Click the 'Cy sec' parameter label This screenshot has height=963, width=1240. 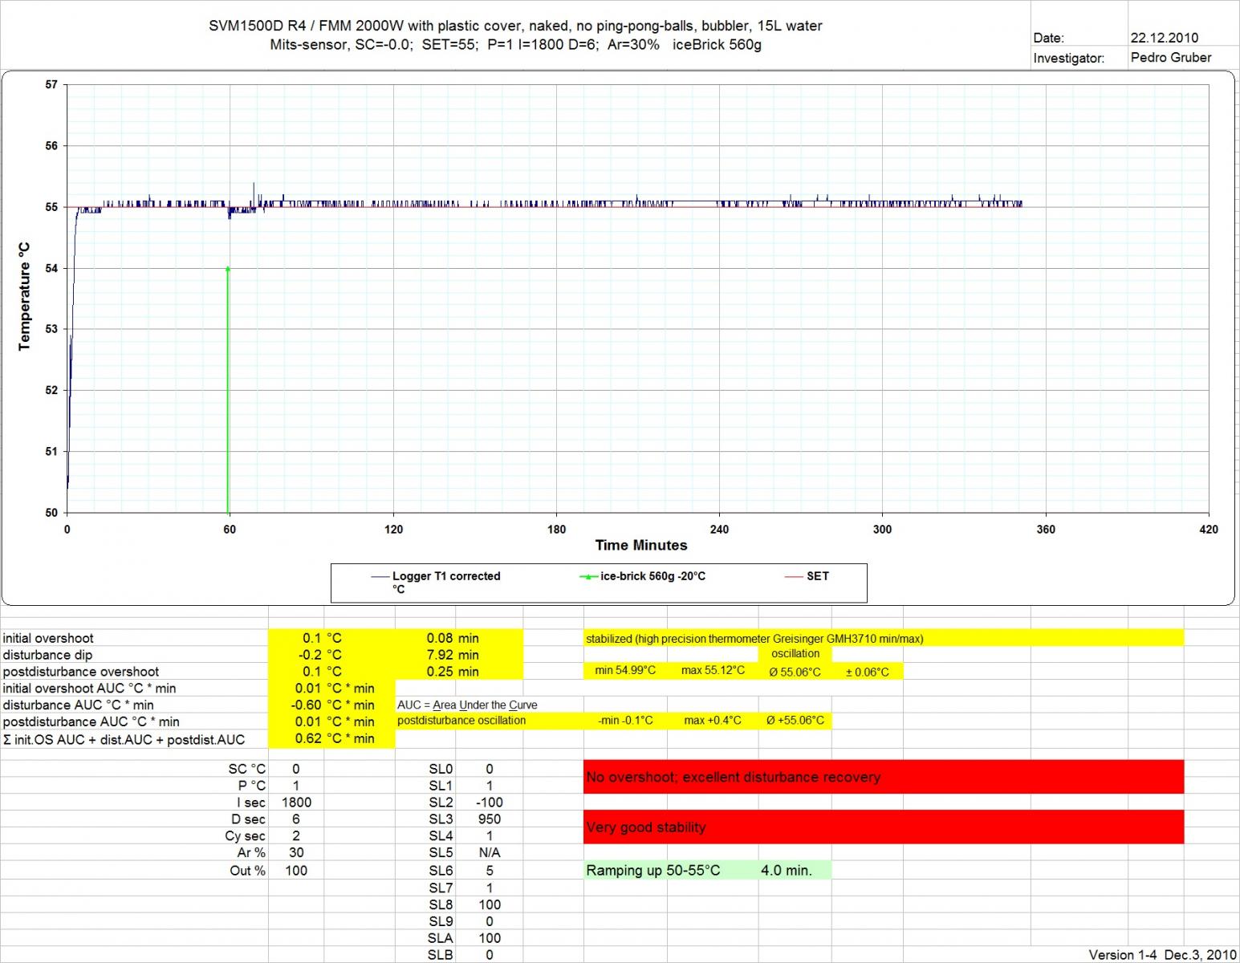[x=245, y=835]
